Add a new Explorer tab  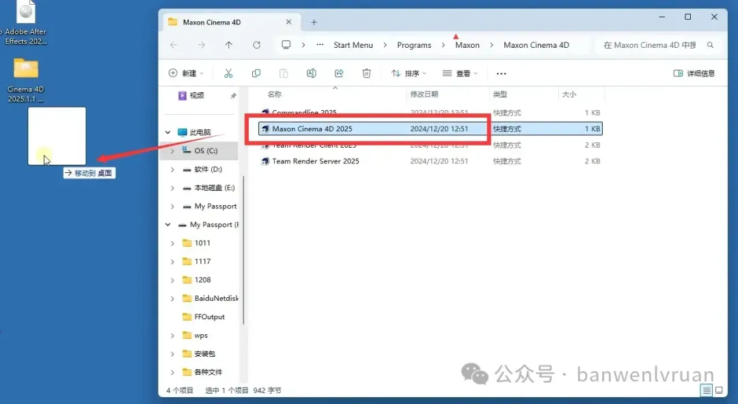click(314, 22)
